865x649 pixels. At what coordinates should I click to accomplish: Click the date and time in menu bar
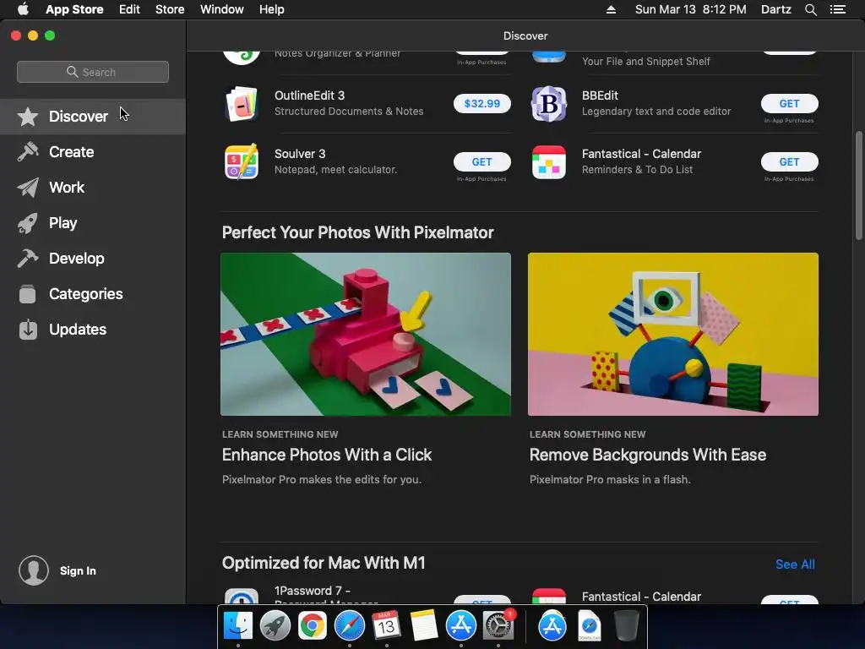[x=691, y=9]
